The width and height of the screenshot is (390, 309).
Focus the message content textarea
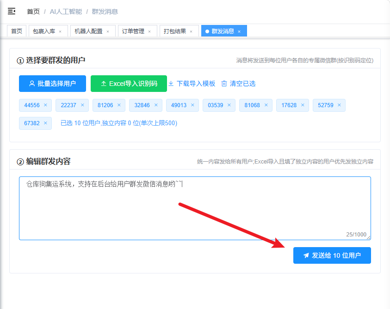(x=195, y=208)
